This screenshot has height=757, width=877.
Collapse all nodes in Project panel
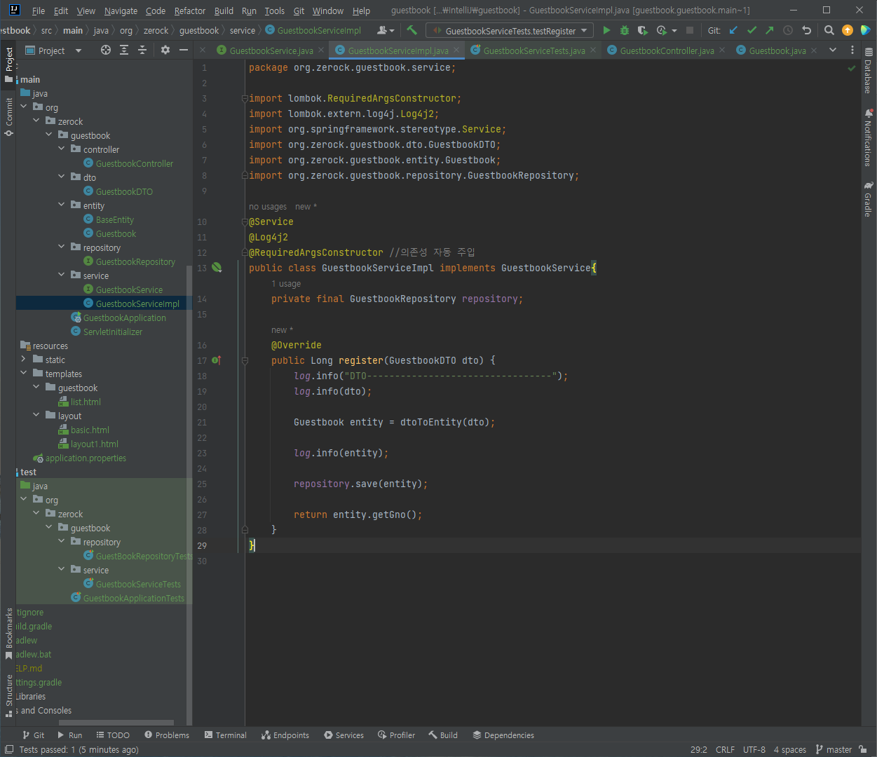pos(142,50)
